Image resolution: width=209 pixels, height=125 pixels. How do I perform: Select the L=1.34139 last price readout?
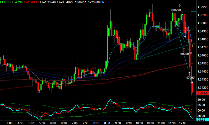click(31, 2)
